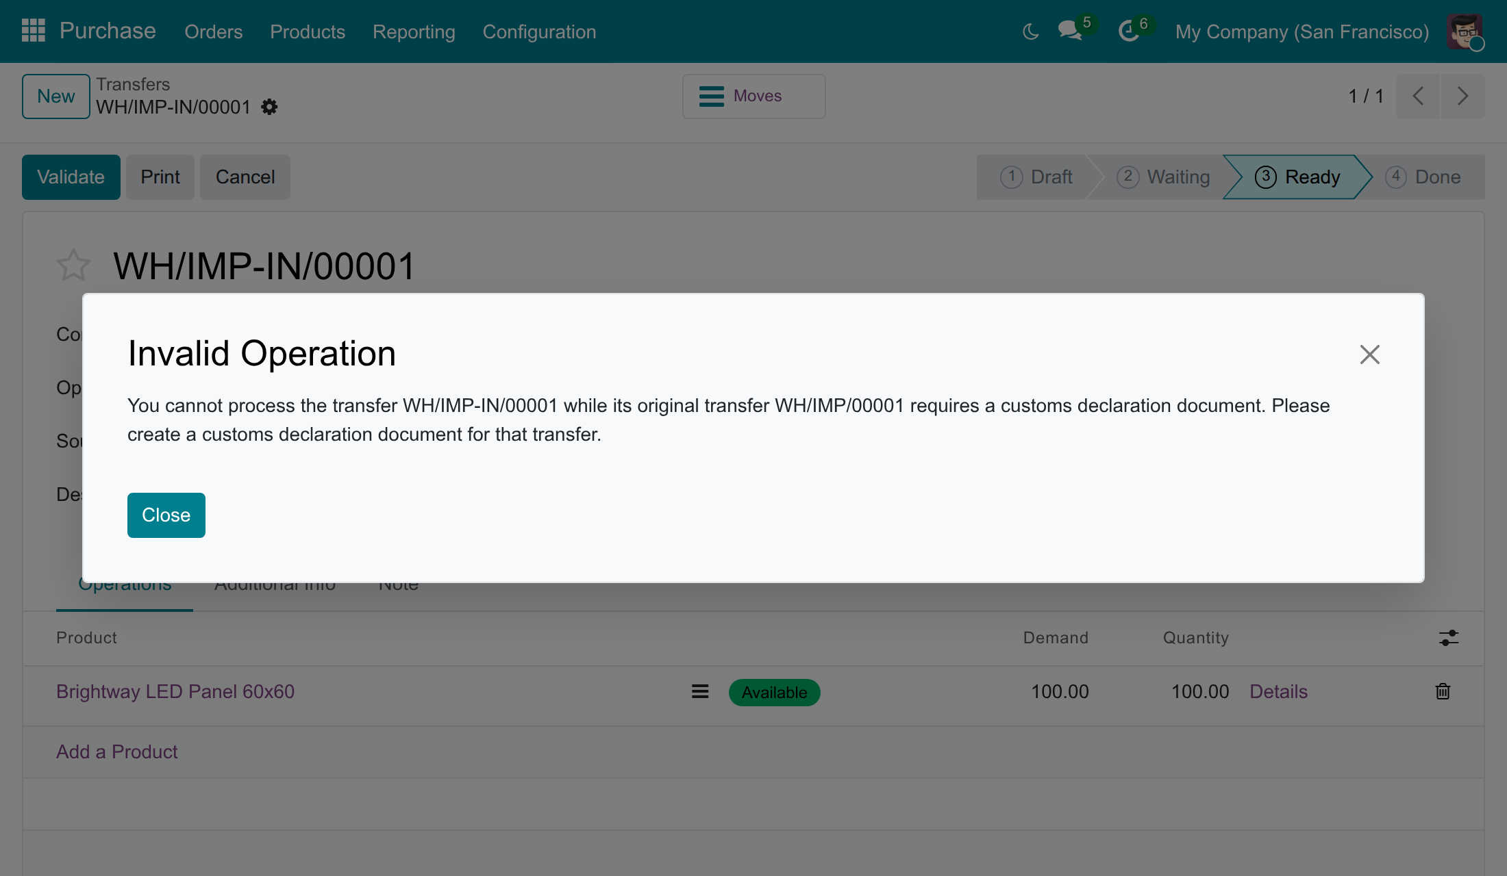Open the Configuration menu
The image size is (1507, 876).
pyautogui.click(x=539, y=31)
